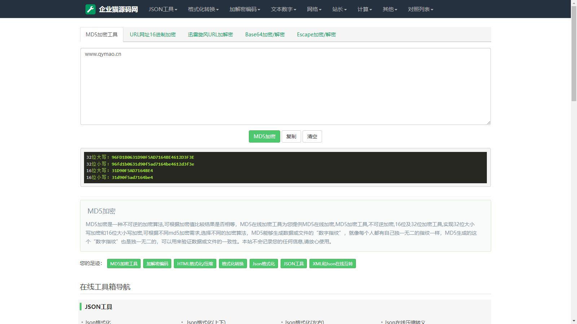
Task: Open the 对照列表 menu
Action: coord(420,9)
